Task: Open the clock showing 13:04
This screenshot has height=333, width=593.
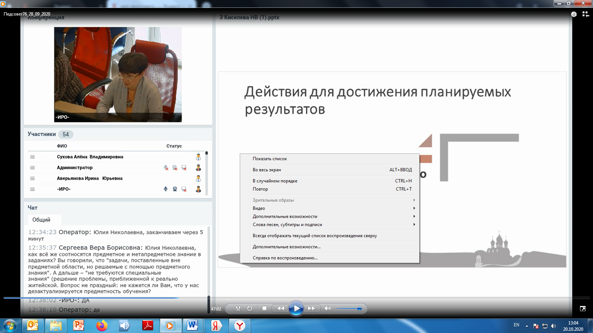Action: tap(573, 326)
